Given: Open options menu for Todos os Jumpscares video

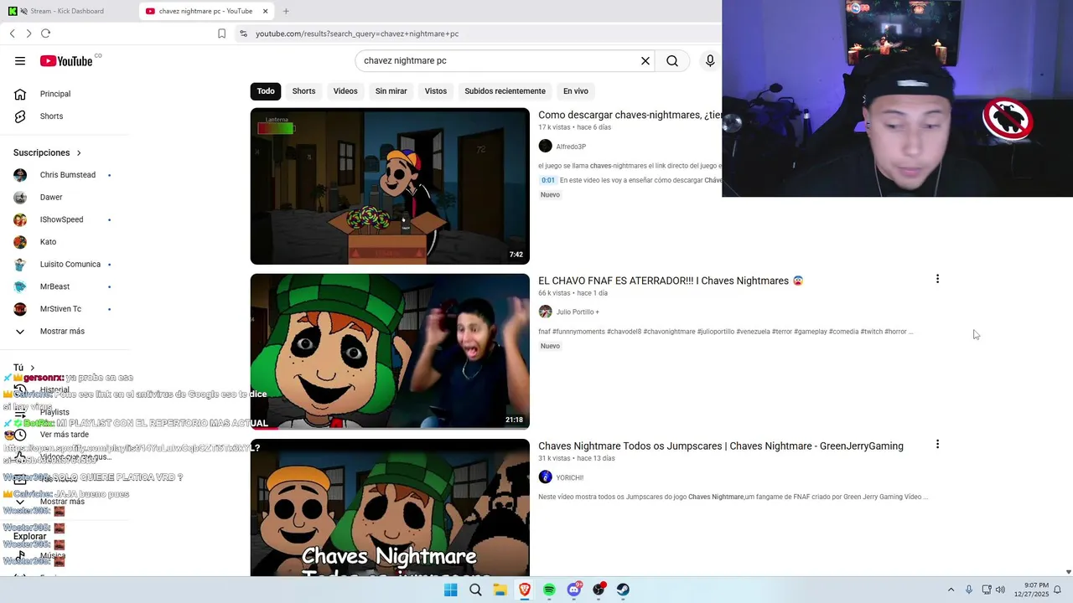Looking at the screenshot, I should tap(937, 445).
